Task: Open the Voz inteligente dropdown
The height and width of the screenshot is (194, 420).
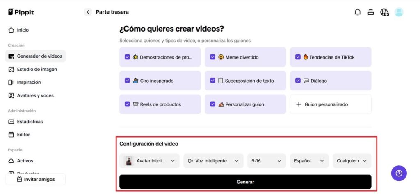Action: pos(213,161)
